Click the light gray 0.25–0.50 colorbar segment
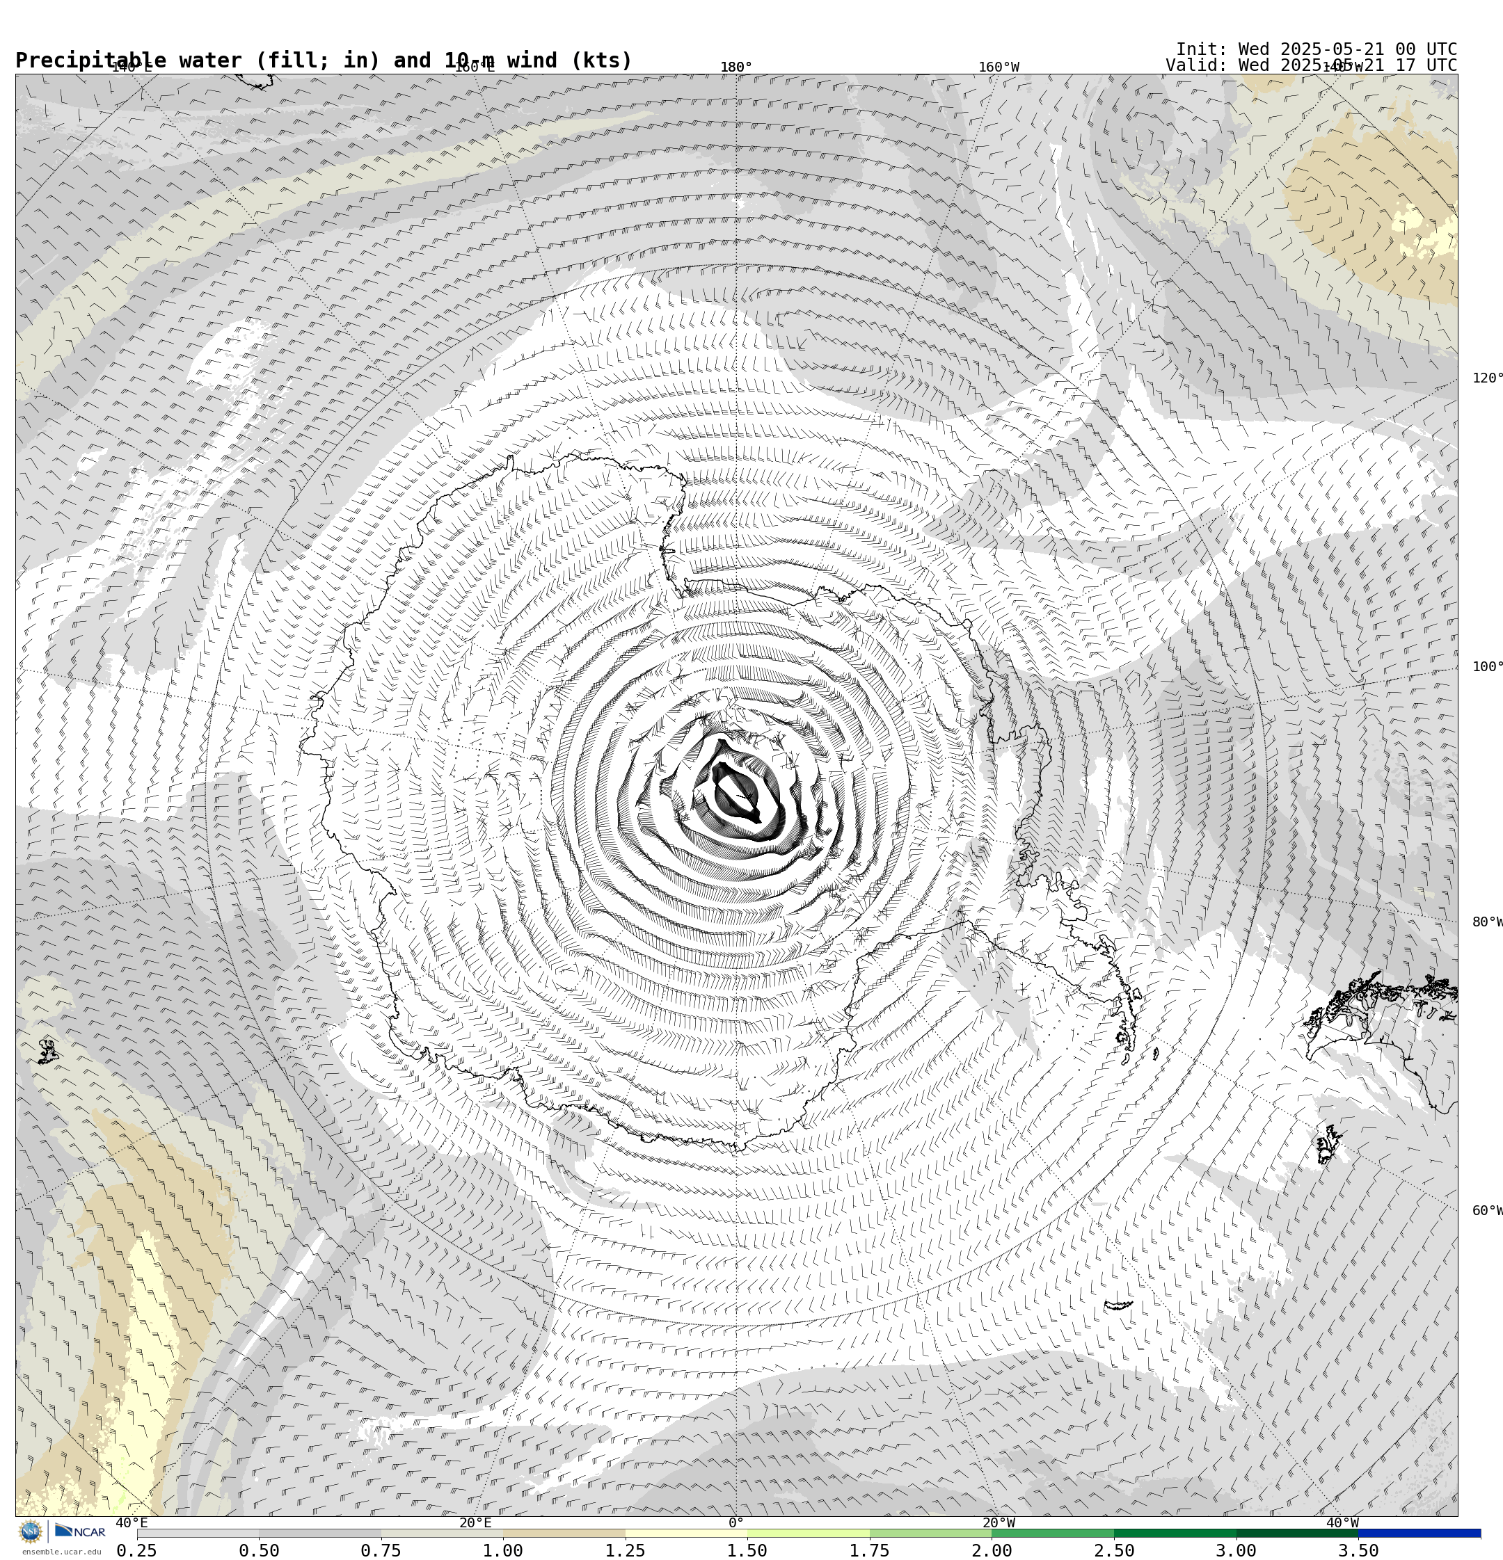Viewport: 1503px width, 1560px height. click(x=198, y=1533)
